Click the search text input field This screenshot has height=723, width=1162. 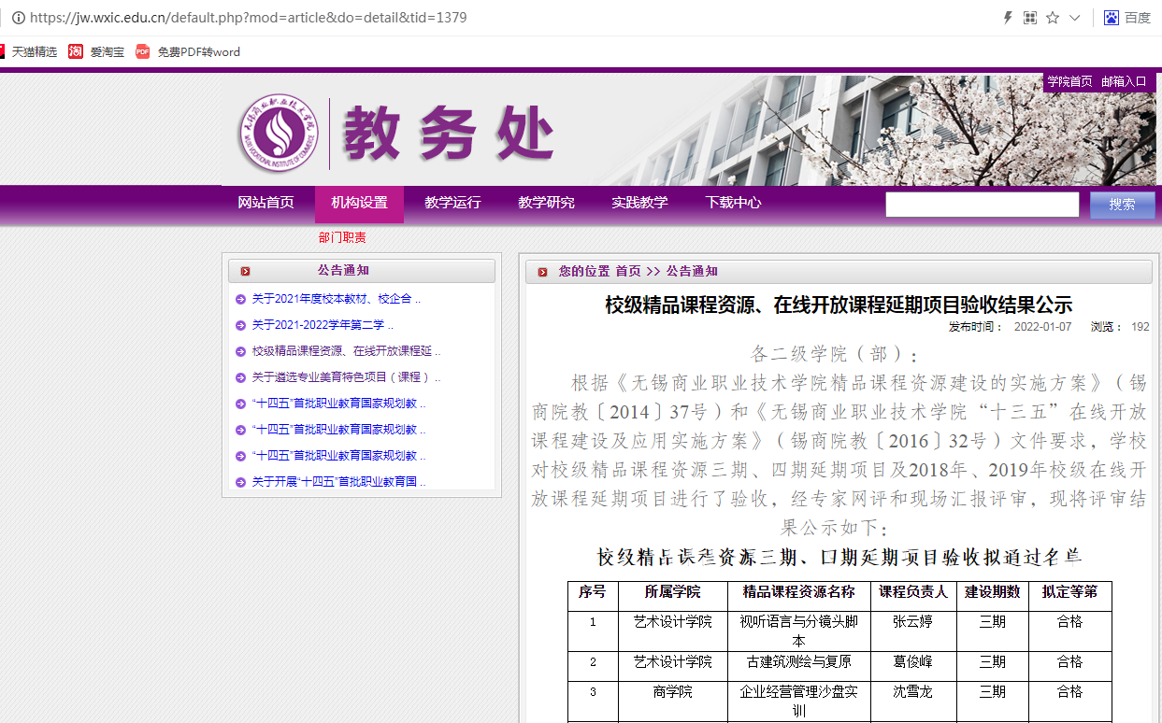[x=982, y=206]
